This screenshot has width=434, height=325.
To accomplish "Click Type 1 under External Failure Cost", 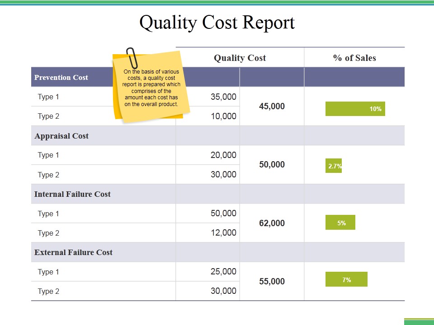I will point(48,272).
